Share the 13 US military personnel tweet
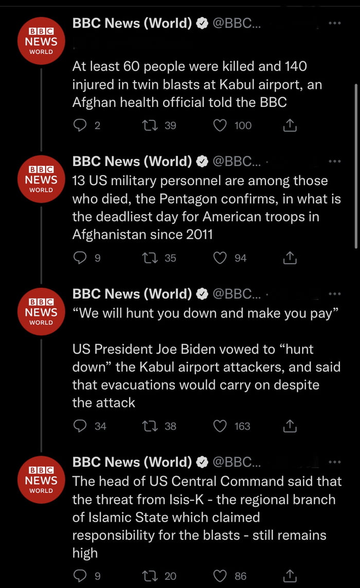 tap(290, 258)
